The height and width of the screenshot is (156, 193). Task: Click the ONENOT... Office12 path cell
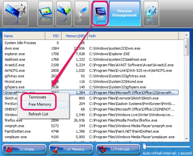coord(132,109)
